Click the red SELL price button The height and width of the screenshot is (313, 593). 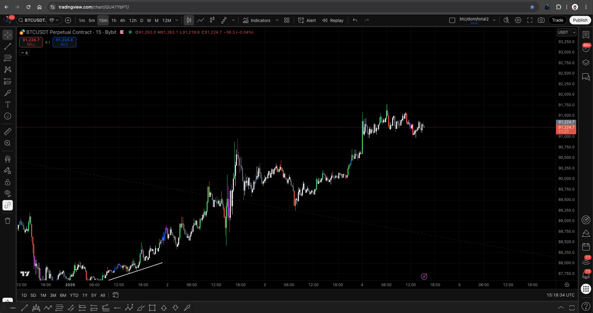click(31, 42)
